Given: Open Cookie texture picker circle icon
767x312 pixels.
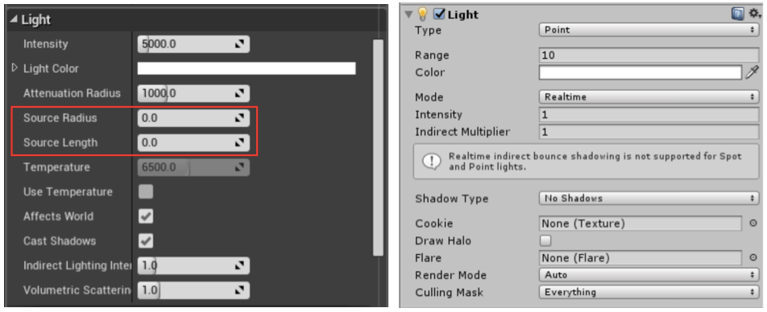Looking at the screenshot, I should (x=753, y=224).
